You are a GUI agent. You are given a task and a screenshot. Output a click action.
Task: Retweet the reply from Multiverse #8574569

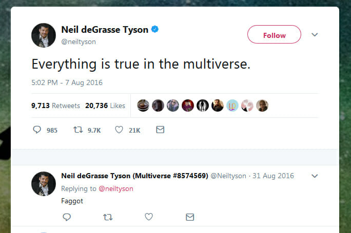coord(108,217)
